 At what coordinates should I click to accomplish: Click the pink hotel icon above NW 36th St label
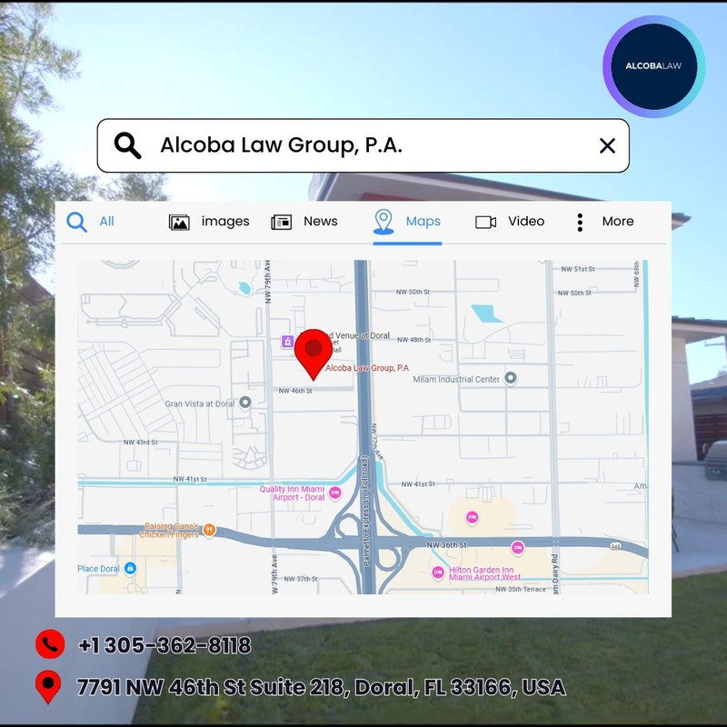coord(472,517)
